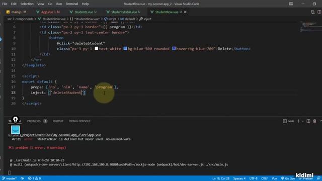Expand the StudentRow.vue file breadcrumb
This screenshot has height=181, width=322.
(x=51, y=19)
